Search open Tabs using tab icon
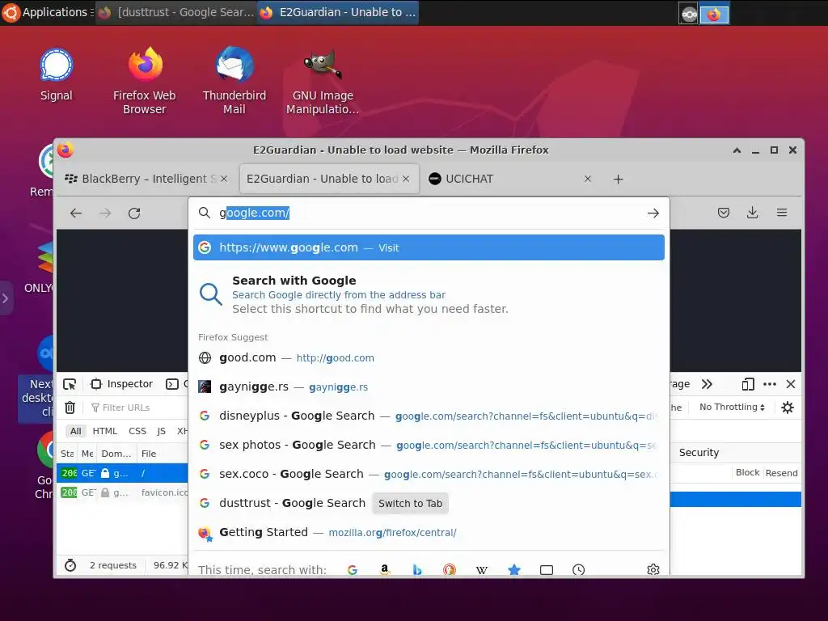The height and width of the screenshot is (621, 828). click(547, 570)
